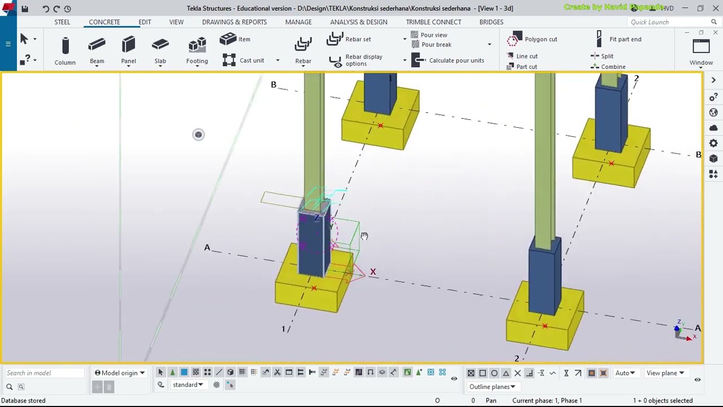The width and height of the screenshot is (723, 407).
Task: Open the Model origin dropdown
Action: click(x=120, y=373)
